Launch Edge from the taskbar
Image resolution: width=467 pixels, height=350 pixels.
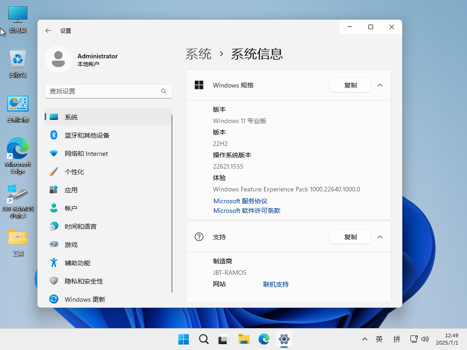(x=264, y=339)
